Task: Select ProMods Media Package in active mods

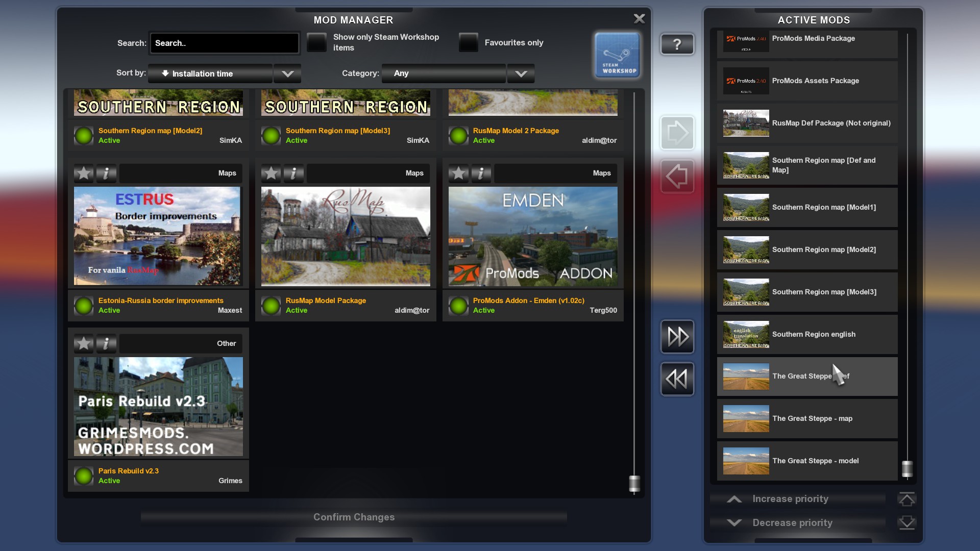Action: click(x=807, y=43)
